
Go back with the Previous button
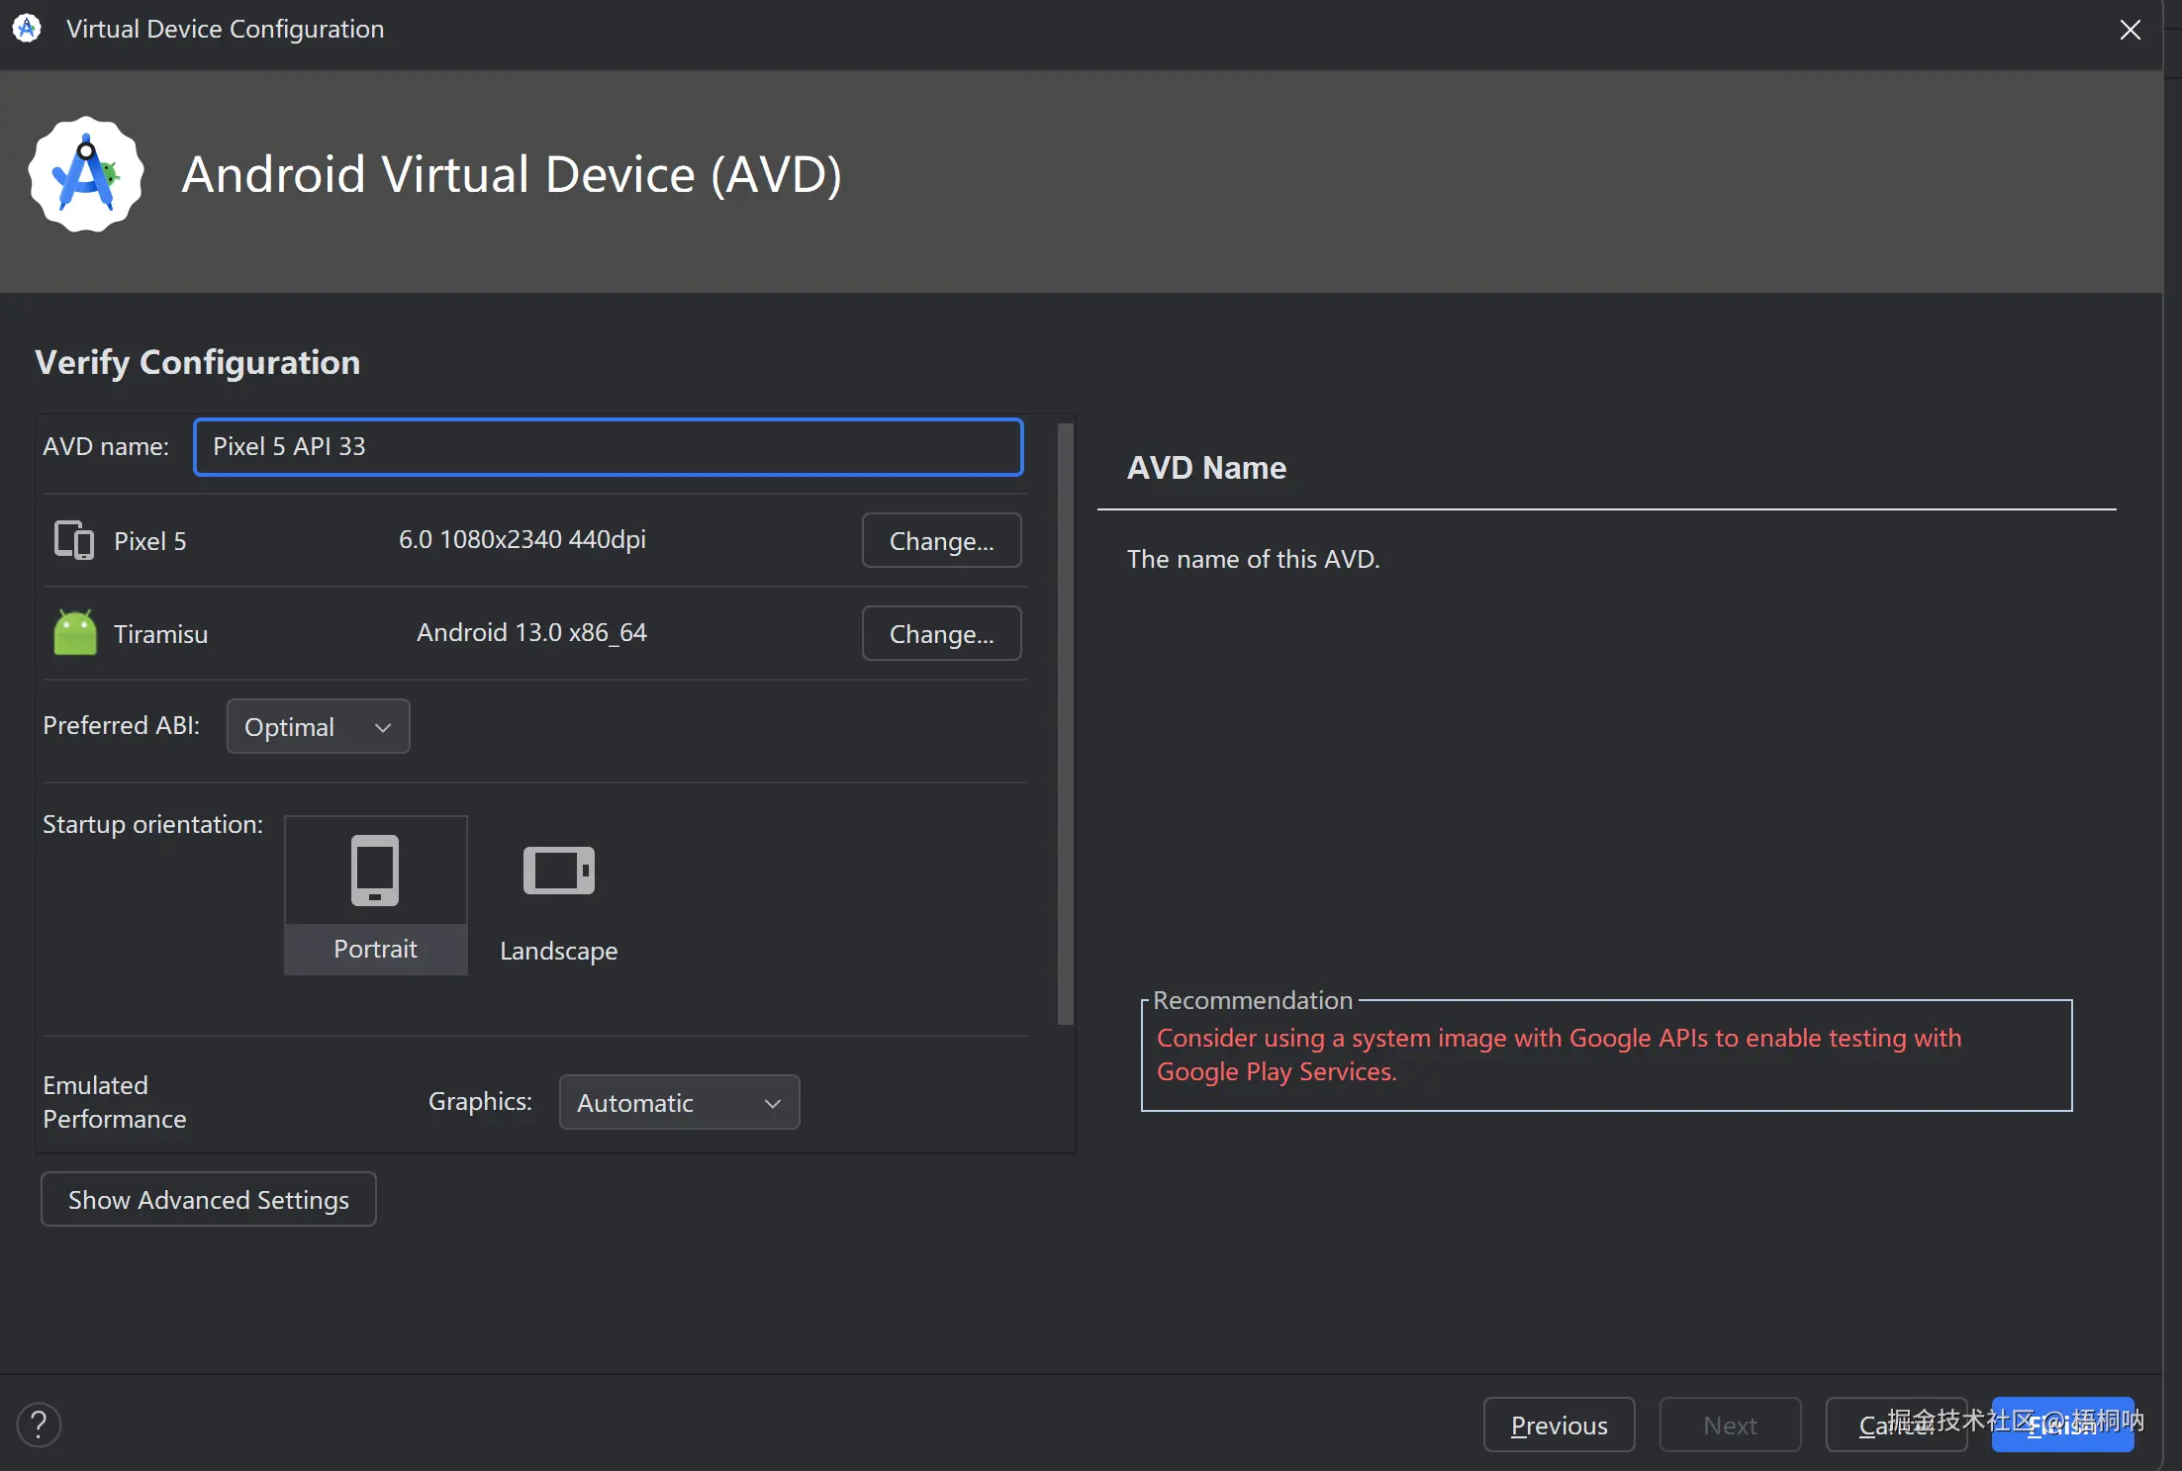(x=1560, y=1425)
